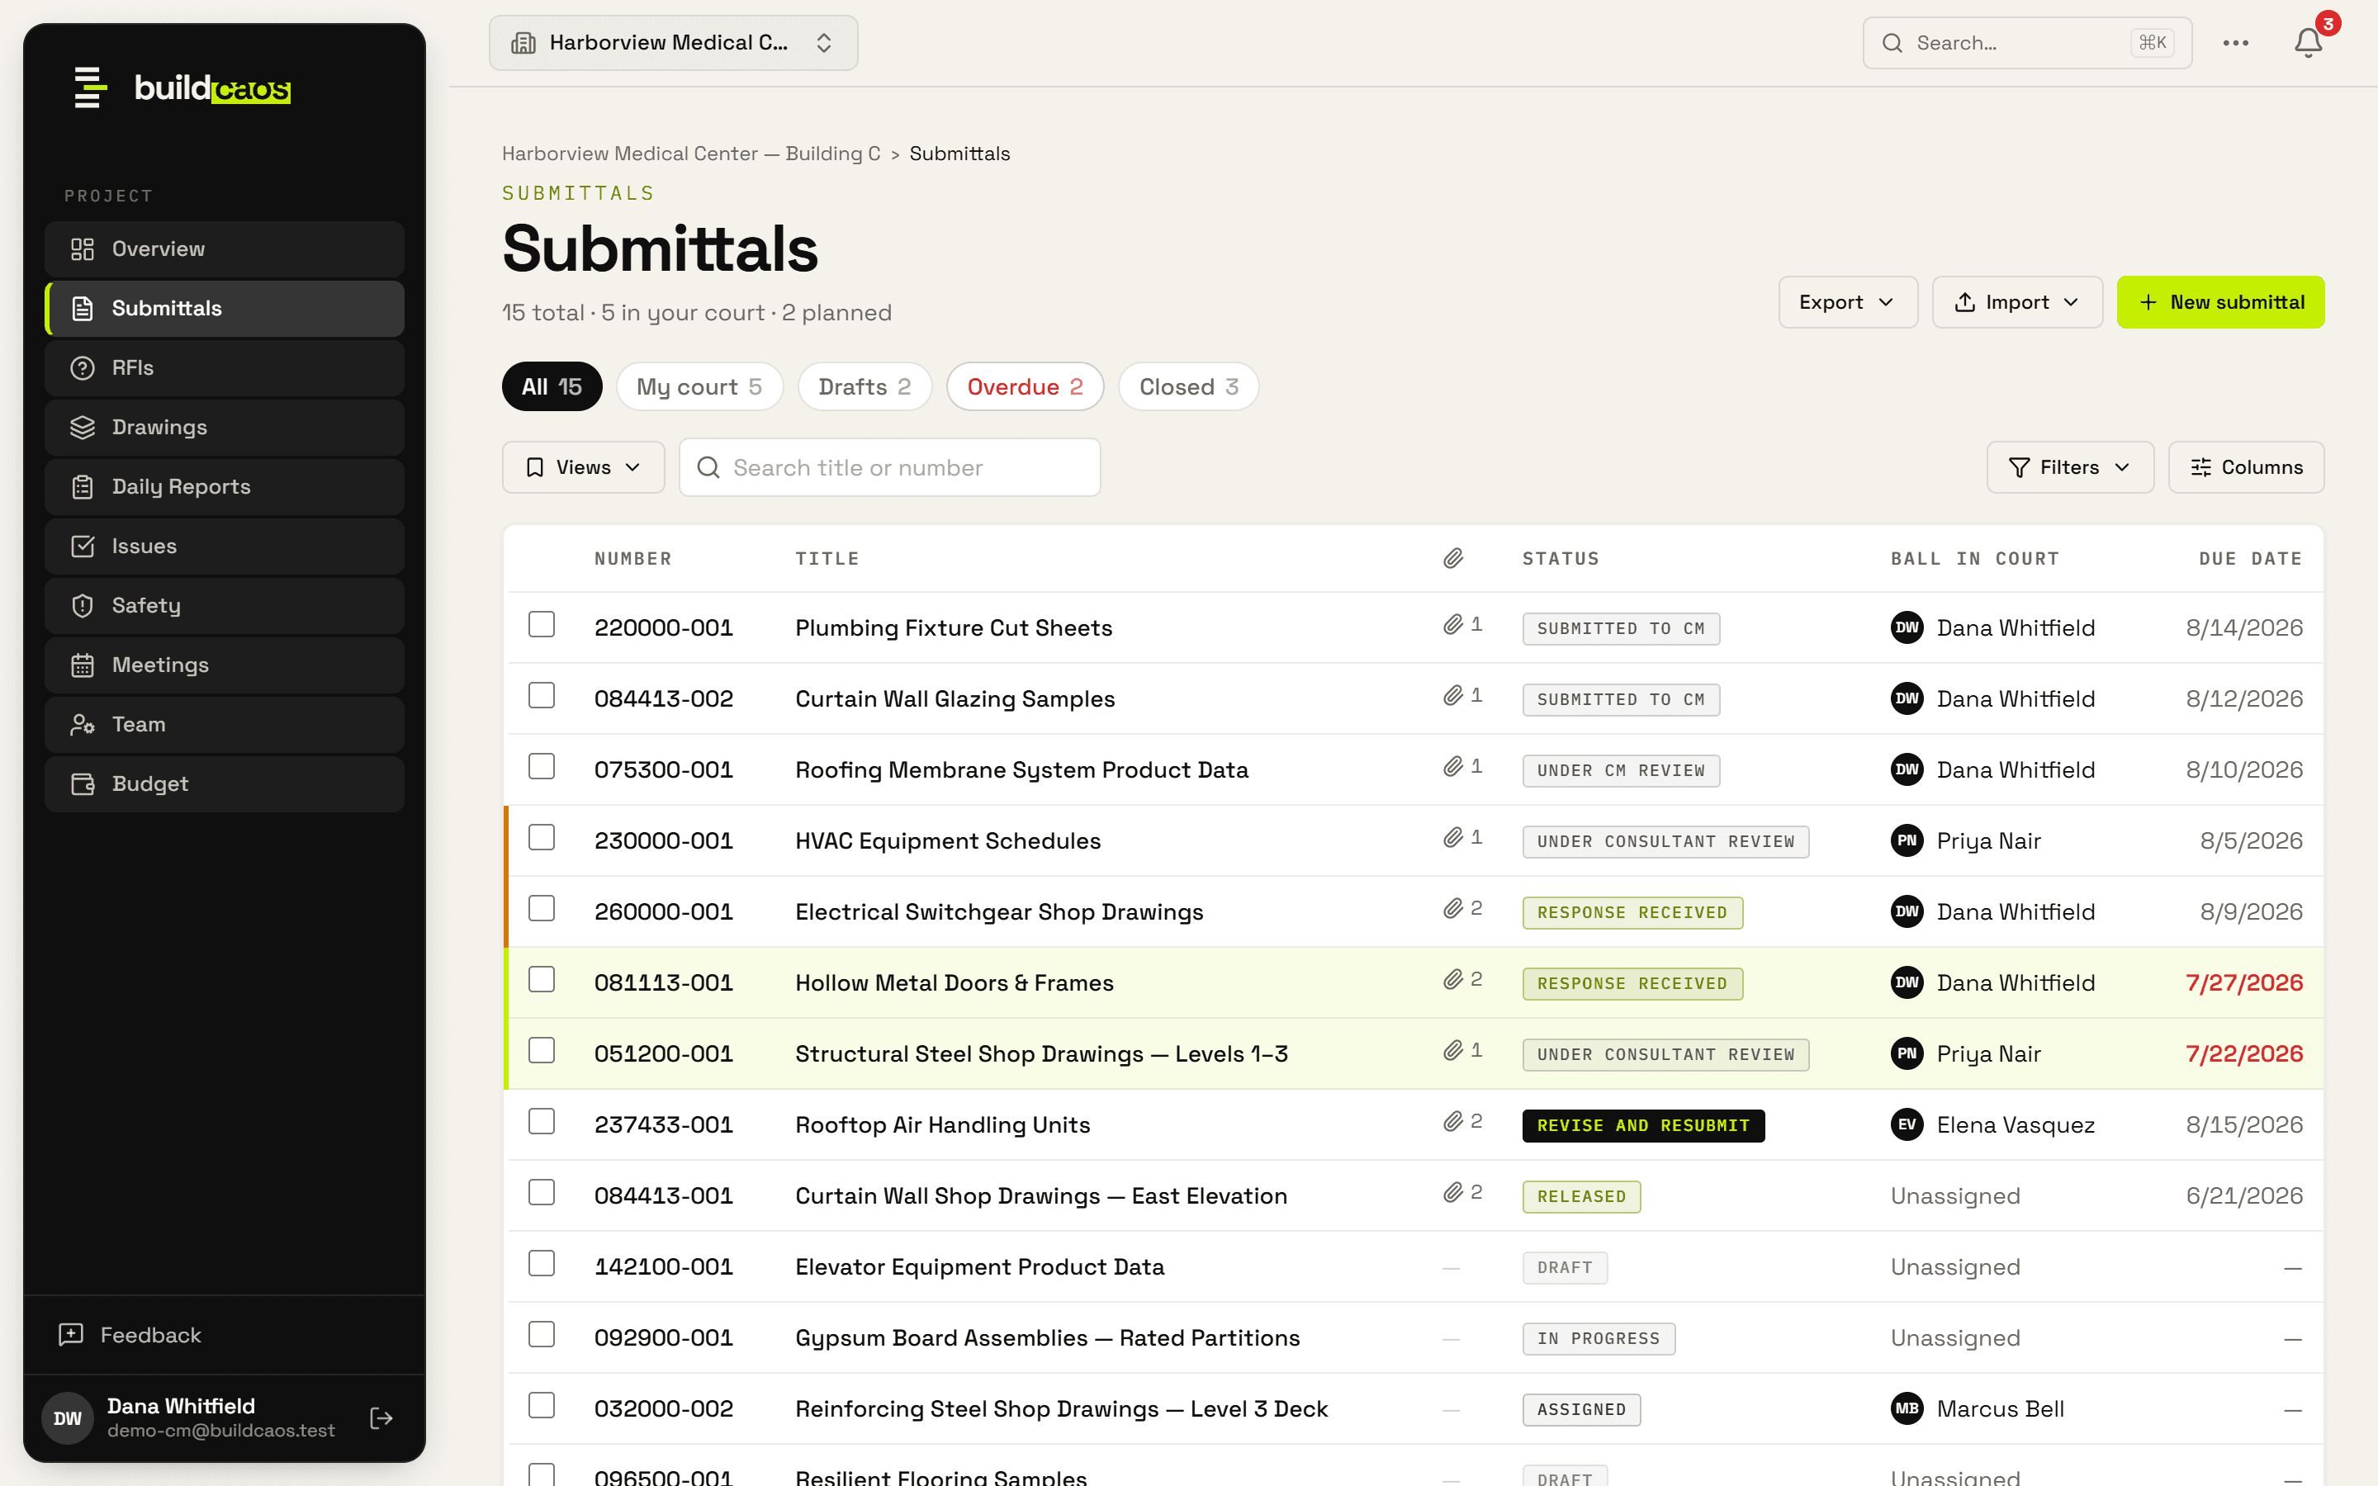Tick the checkbox for 075300-001 Roofing Membrane
2378x1486 pixels.
tap(542, 767)
